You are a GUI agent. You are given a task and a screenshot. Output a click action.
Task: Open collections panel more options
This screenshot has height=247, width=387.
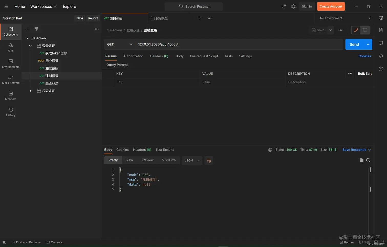click(x=97, y=29)
